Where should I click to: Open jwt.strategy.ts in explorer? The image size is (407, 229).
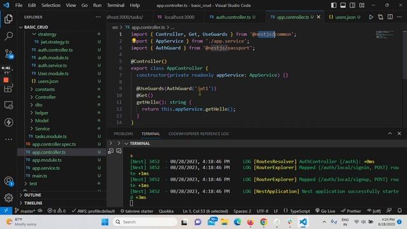[x=55, y=42]
